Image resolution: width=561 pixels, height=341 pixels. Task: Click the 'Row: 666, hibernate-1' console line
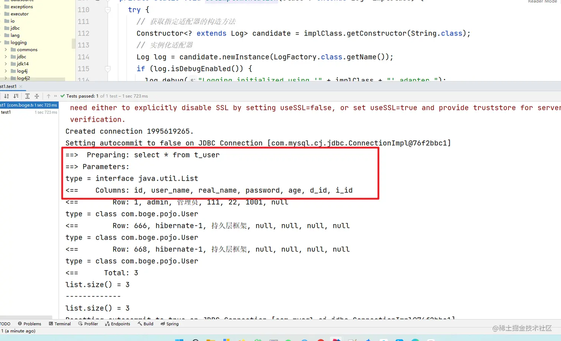pyautogui.click(x=207, y=226)
